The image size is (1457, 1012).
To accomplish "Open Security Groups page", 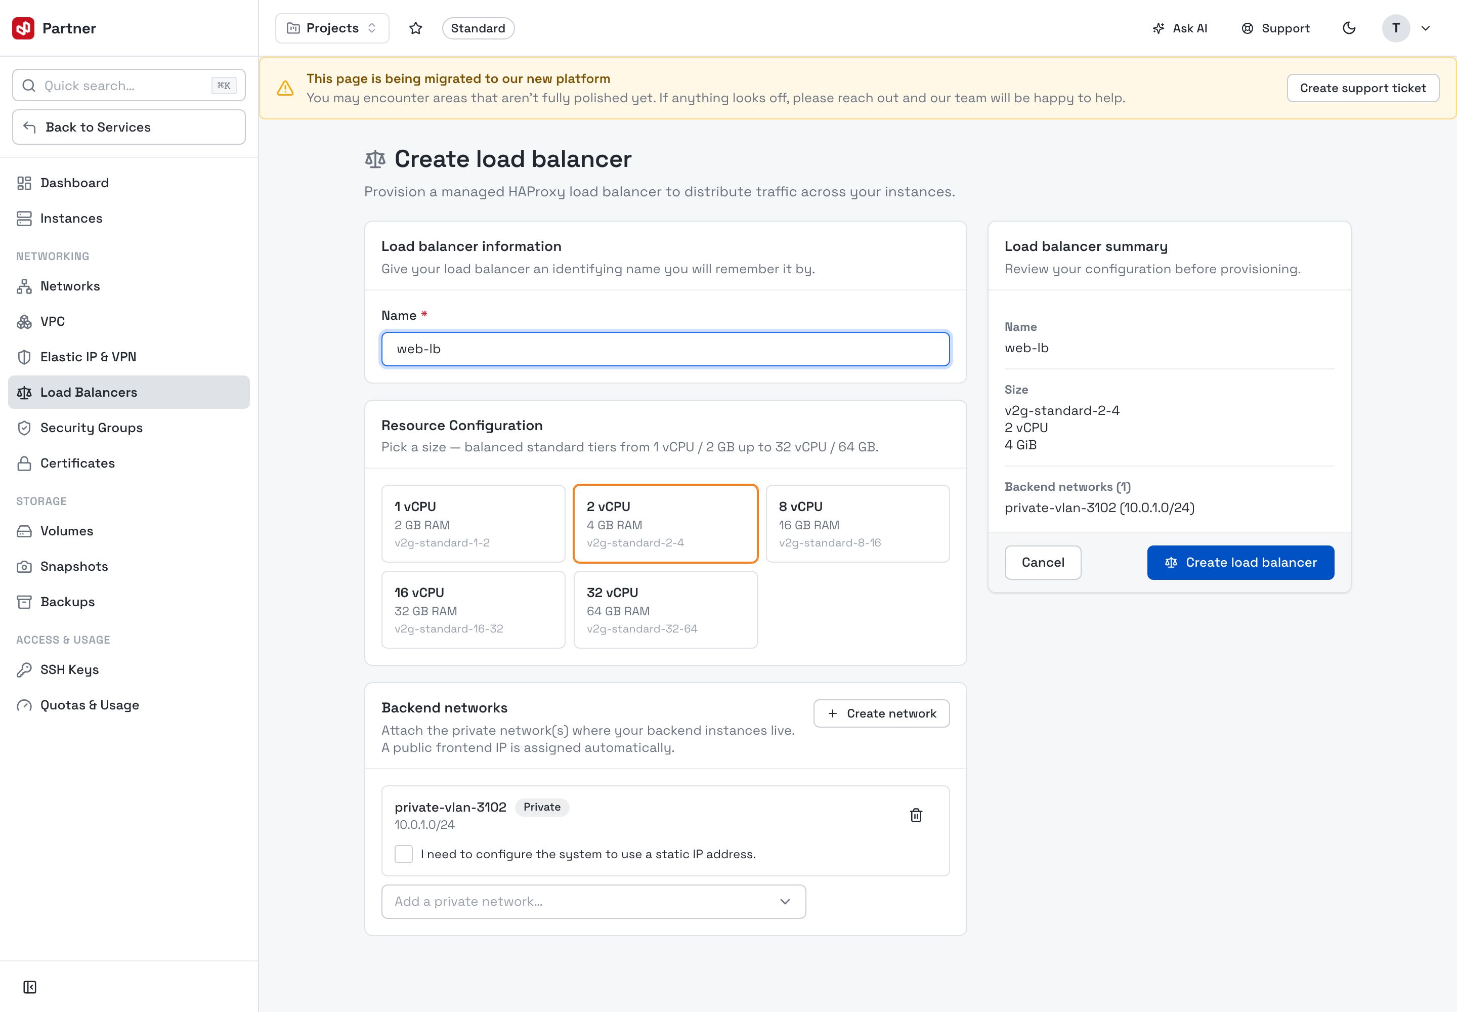I will 128,428.
